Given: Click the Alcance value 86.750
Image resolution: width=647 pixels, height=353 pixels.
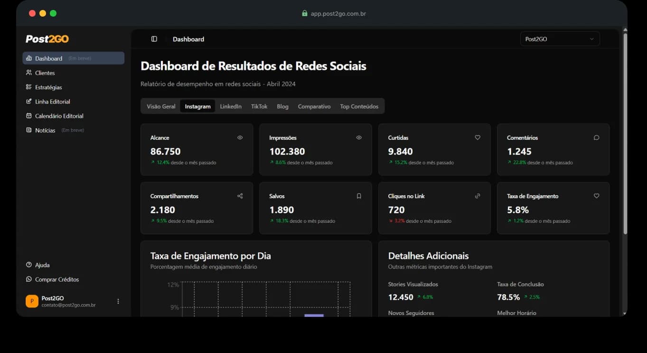Looking at the screenshot, I should pyautogui.click(x=165, y=152).
